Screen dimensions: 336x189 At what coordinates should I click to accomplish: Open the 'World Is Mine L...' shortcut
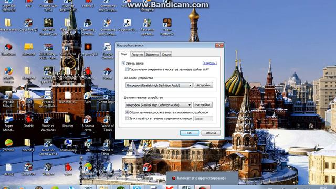8,100
